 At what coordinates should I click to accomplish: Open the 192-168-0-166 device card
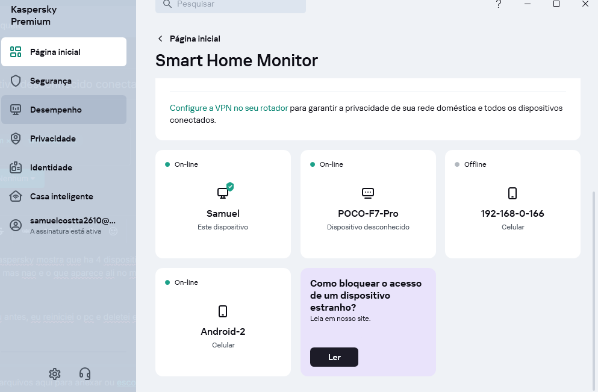click(512, 204)
